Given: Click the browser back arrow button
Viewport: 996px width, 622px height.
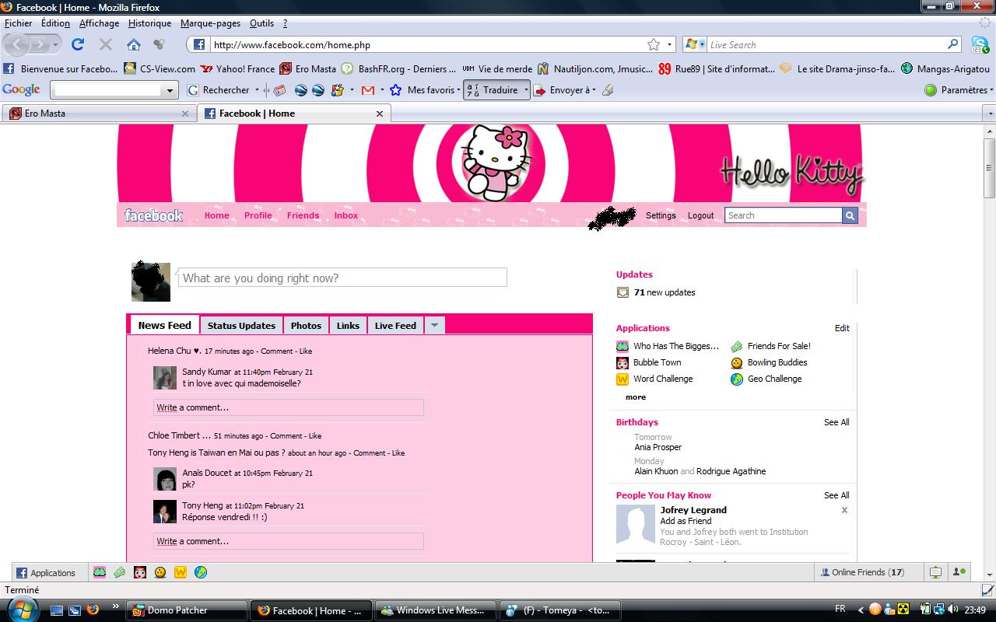Looking at the screenshot, I should pyautogui.click(x=18, y=44).
